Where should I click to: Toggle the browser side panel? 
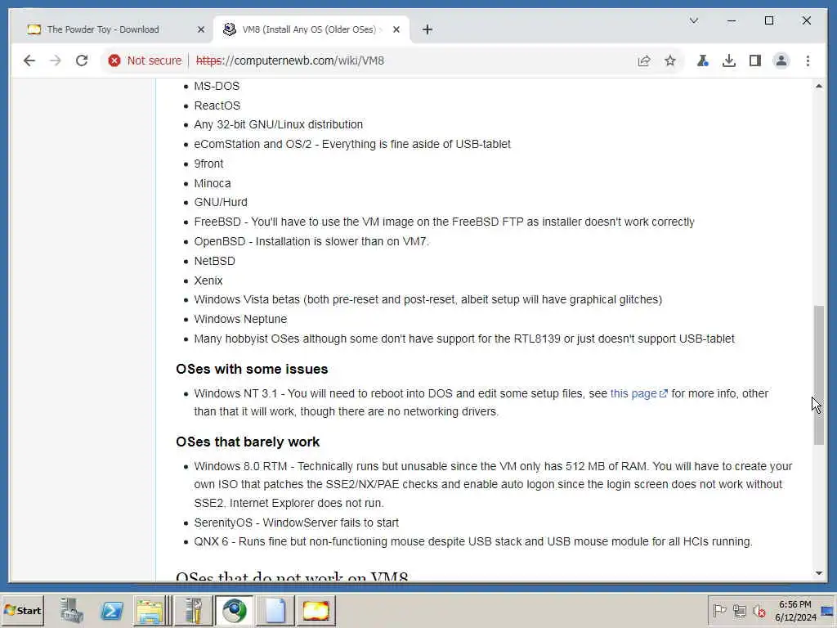click(x=754, y=61)
